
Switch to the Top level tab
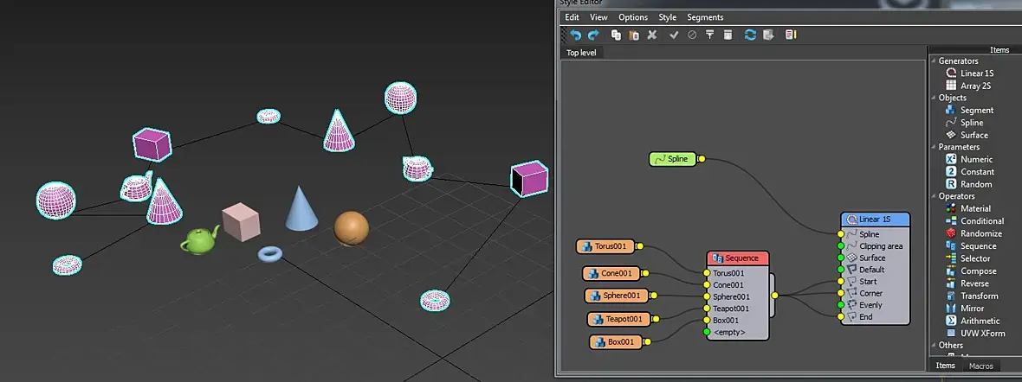(x=581, y=53)
